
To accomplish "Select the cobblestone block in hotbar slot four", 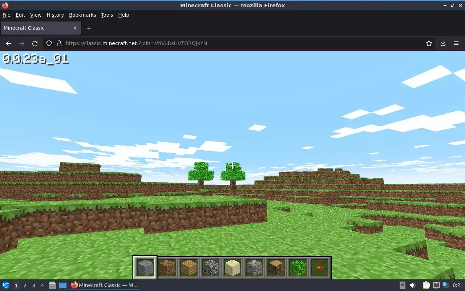I will [211, 267].
